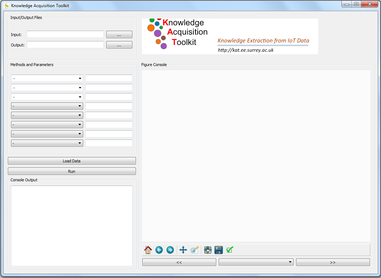Image resolution: width=381 pixels, height=278 pixels.
Task: Focus the sixth method parameter field
Action: (x=109, y=125)
